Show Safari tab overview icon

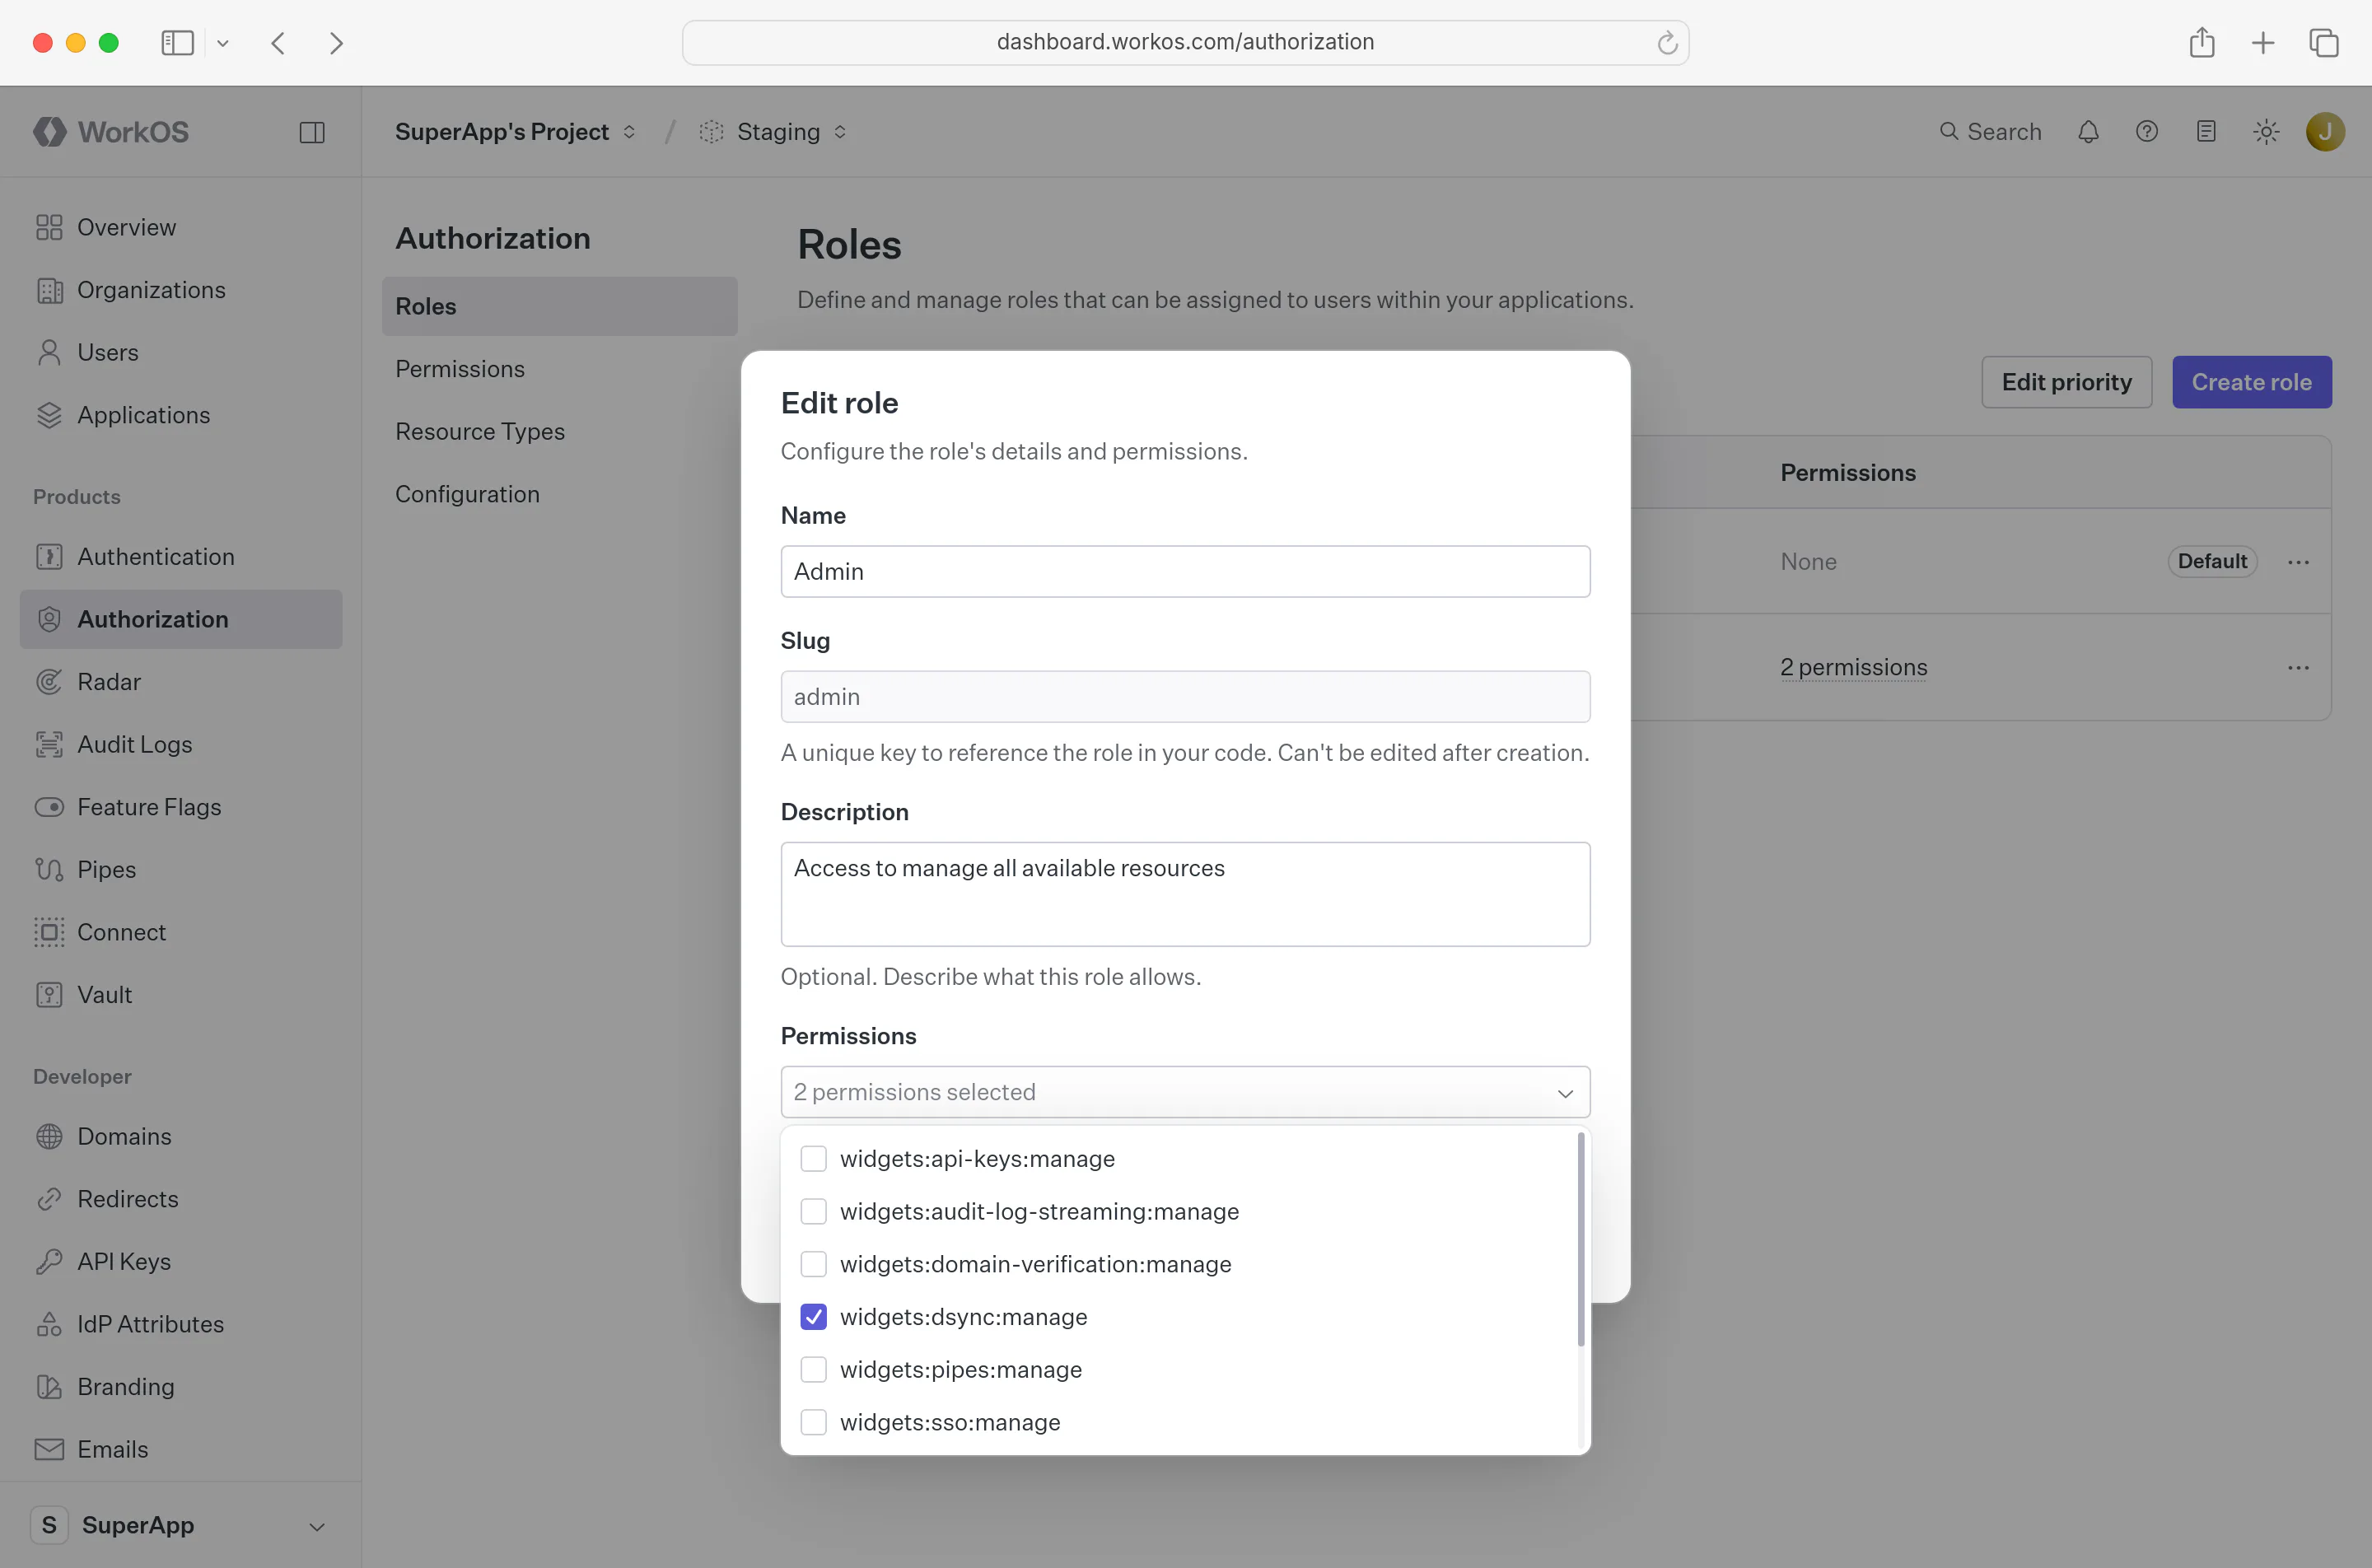pos(2324,43)
